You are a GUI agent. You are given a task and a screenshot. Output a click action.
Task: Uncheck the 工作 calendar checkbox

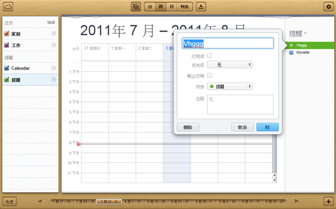(x=7, y=45)
